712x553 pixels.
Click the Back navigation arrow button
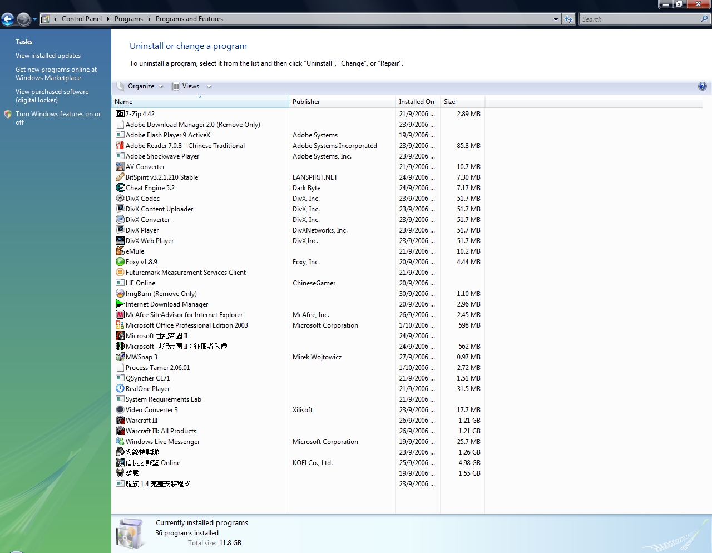(x=8, y=19)
